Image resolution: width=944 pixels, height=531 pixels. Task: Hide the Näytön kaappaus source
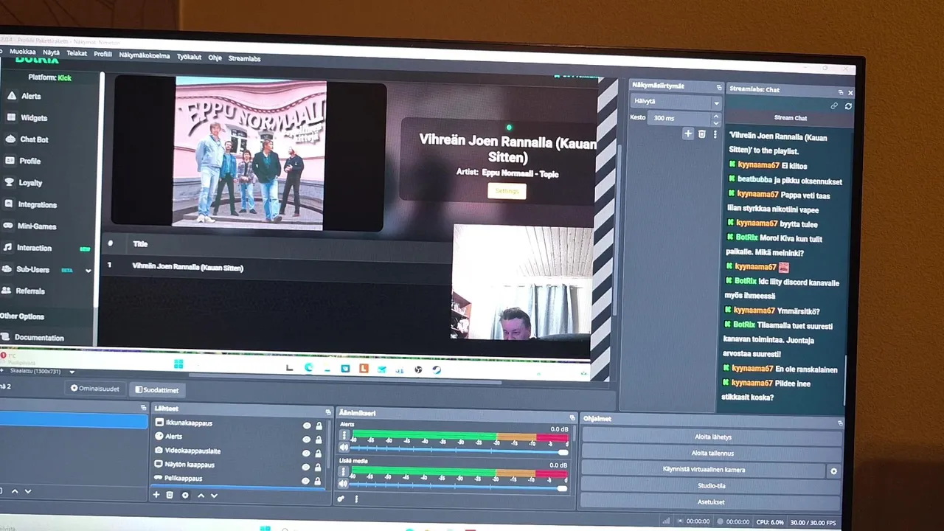[307, 467]
